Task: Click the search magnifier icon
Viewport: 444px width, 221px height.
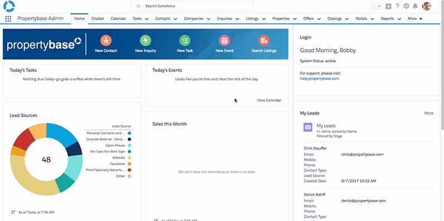Action: [138, 6]
